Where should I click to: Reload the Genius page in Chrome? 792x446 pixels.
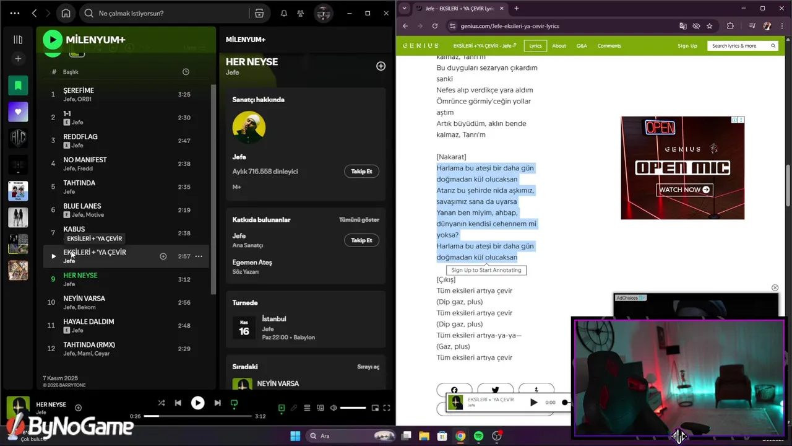click(435, 26)
